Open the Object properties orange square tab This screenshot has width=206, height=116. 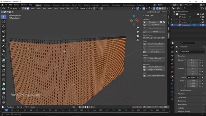coord(173,77)
